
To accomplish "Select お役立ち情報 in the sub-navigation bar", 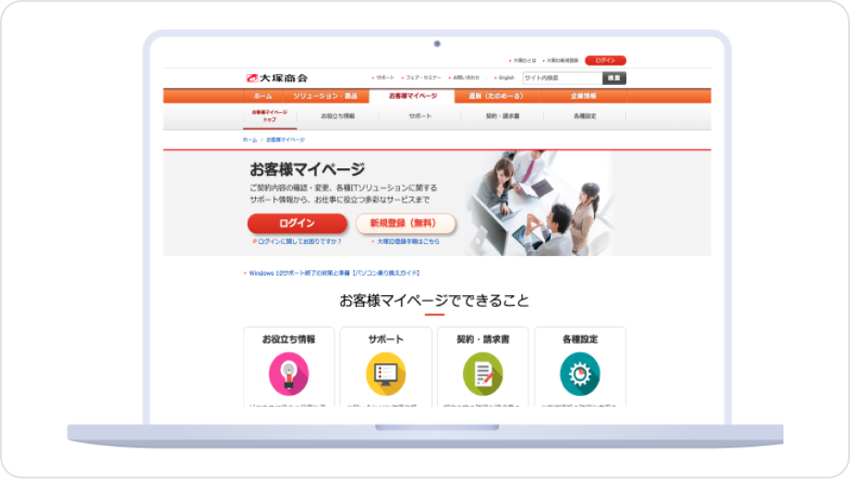I will [x=337, y=117].
